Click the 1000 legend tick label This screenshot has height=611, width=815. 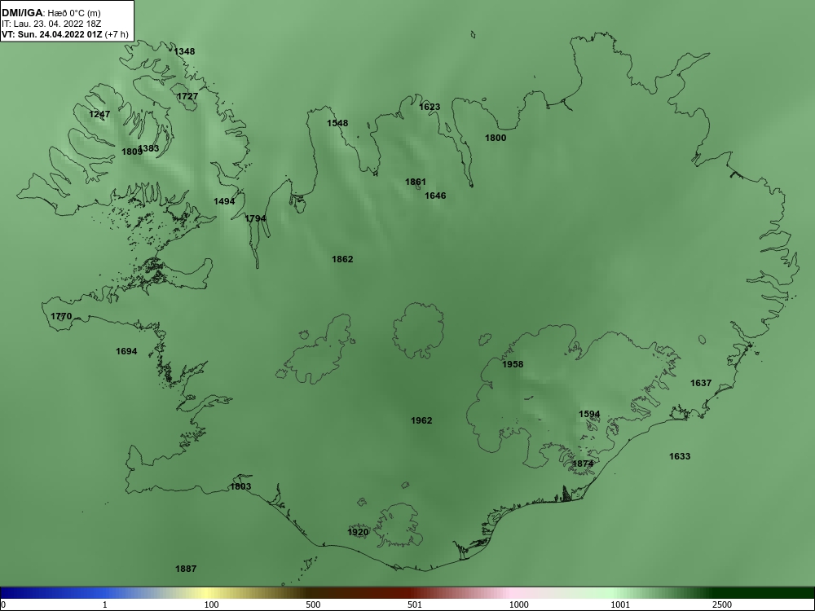coord(518,604)
